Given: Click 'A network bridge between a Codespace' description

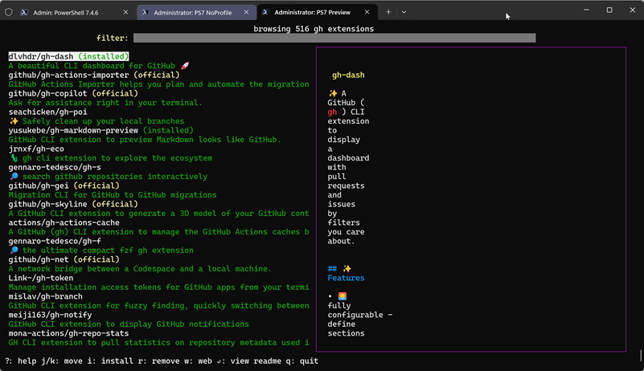Looking at the screenshot, I should coord(140,269).
